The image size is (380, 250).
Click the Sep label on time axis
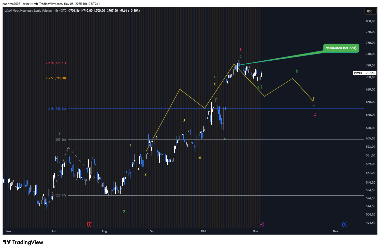coord(153,231)
